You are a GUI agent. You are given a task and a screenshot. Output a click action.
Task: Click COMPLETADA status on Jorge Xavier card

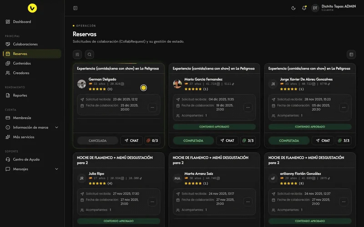[x=289, y=141]
